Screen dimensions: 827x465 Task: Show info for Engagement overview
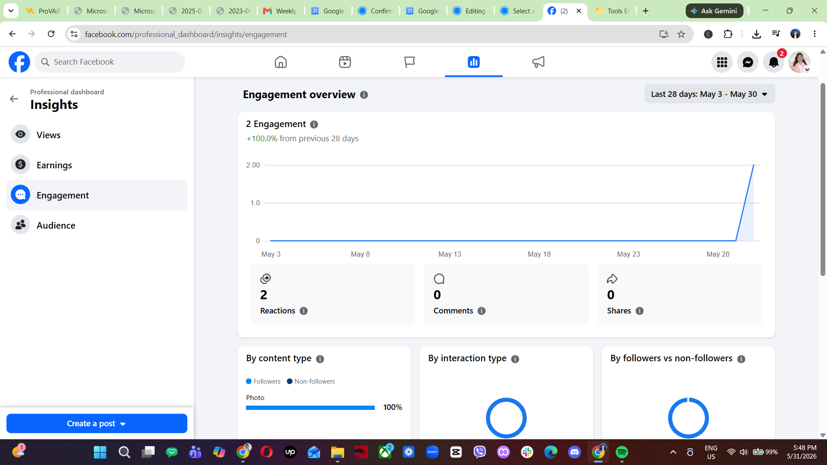click(364, 95)
